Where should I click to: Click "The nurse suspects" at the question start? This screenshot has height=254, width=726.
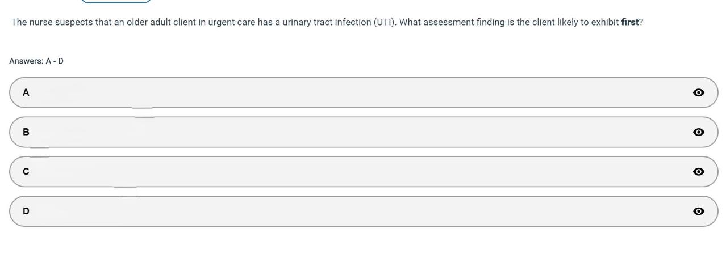[48, 24]
